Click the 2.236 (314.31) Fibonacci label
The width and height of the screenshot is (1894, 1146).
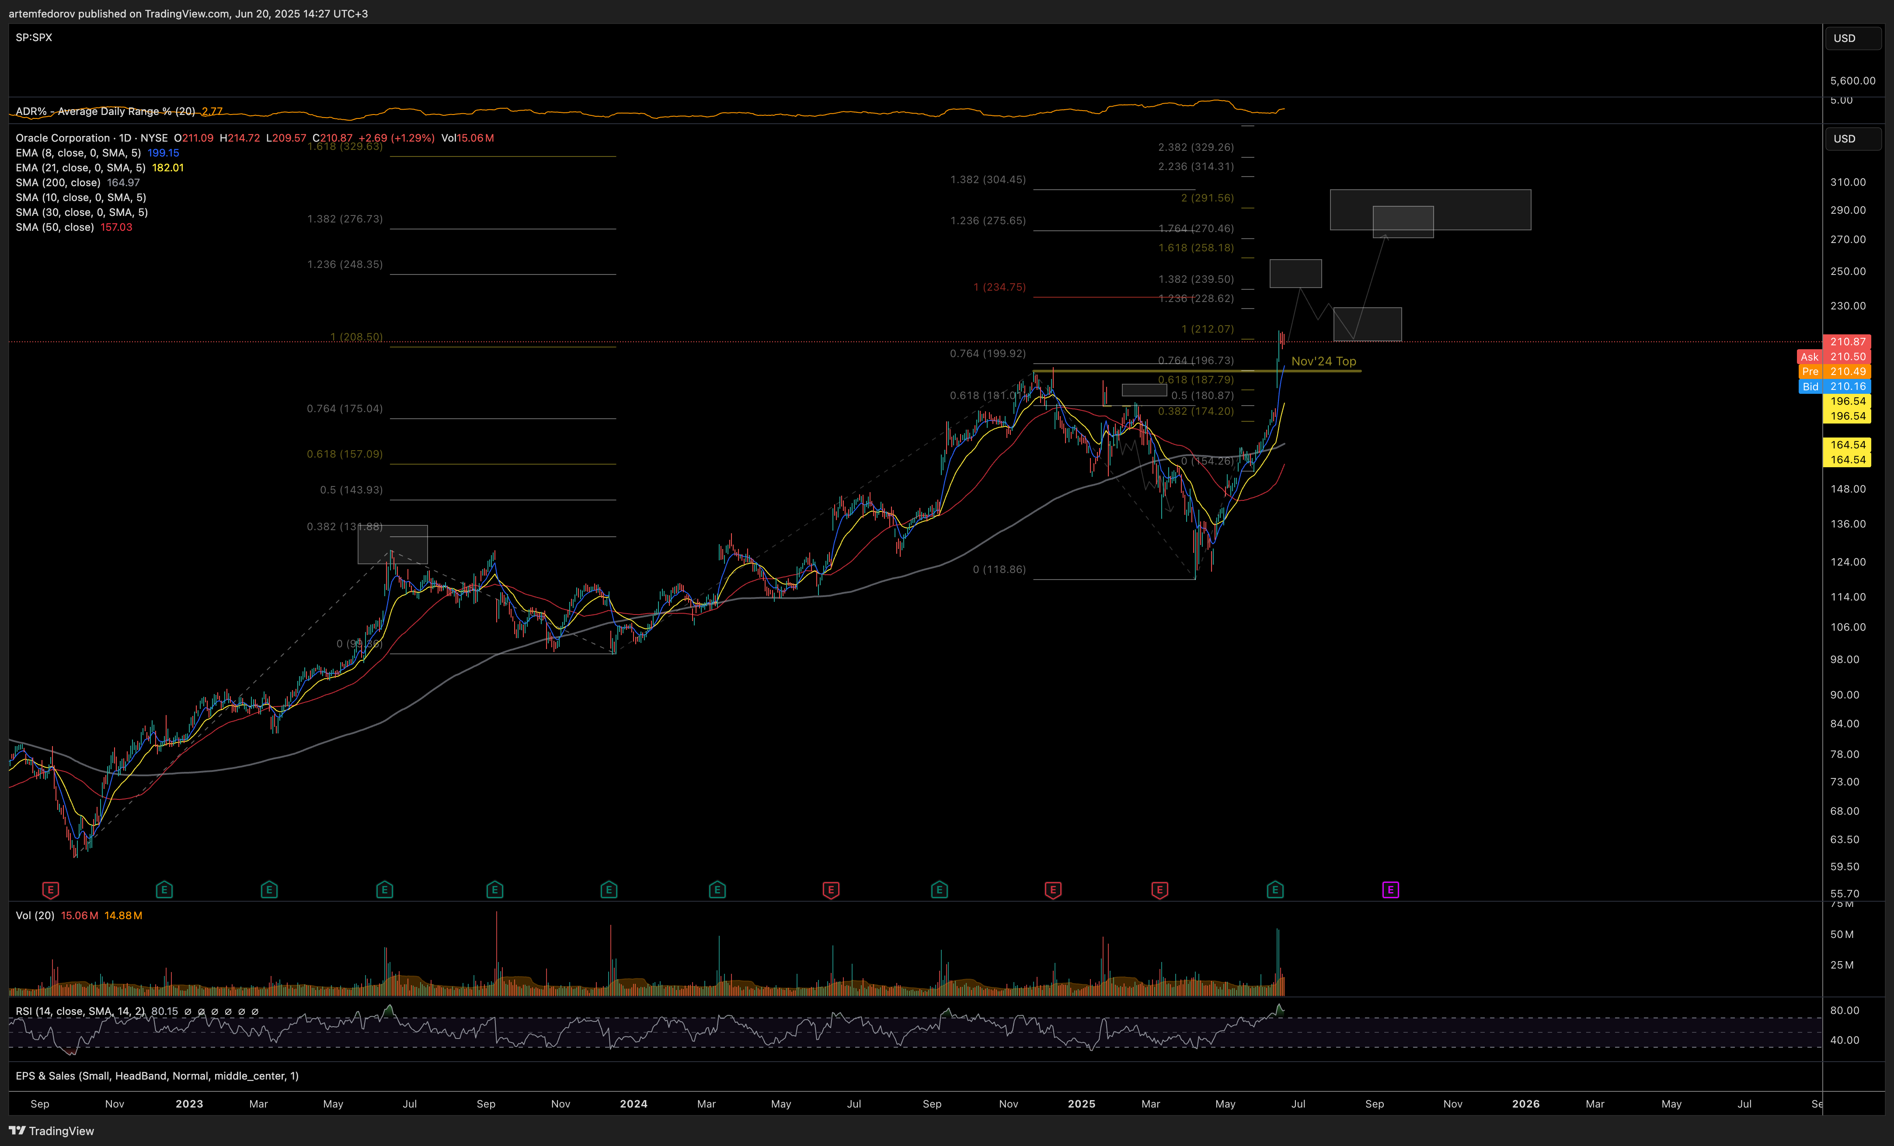[x=1197, y=167]
